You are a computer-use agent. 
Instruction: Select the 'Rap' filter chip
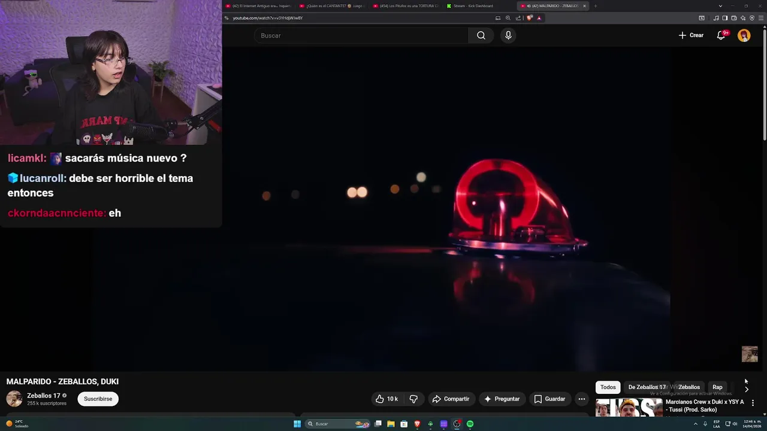pyautogui.click(x=717, y=387)
